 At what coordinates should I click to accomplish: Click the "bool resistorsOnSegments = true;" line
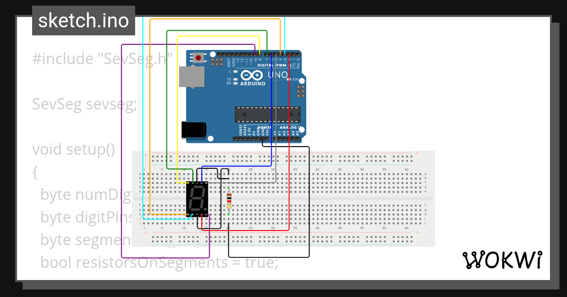click(159, 262)
